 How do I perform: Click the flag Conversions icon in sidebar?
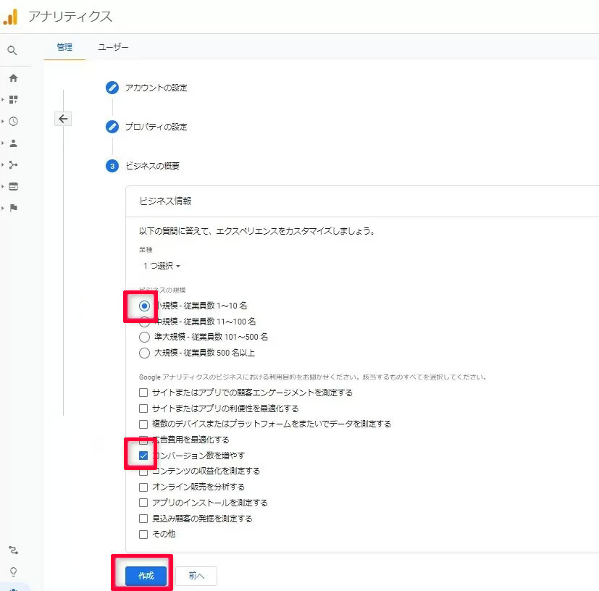(x=13, y=208)
